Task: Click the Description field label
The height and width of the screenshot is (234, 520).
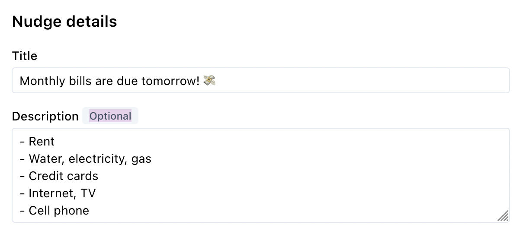Action: point(45,117)
